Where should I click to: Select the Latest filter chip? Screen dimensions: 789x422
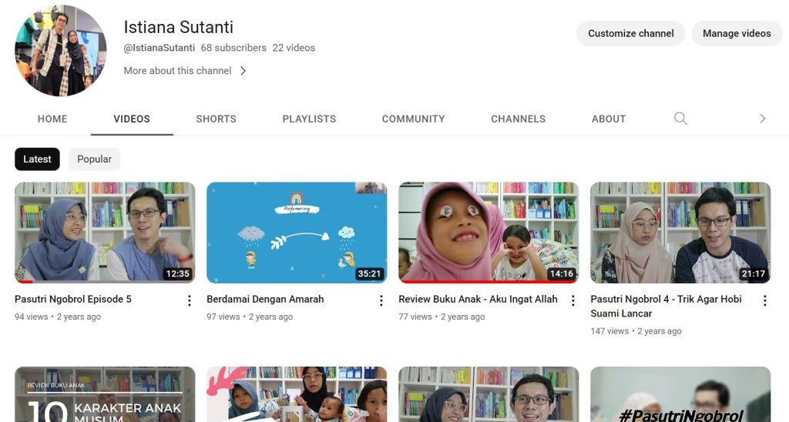(x=37, y=159)
